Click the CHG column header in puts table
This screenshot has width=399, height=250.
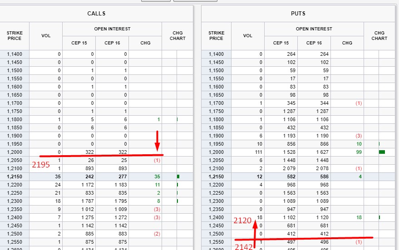[x=347, y=43]
